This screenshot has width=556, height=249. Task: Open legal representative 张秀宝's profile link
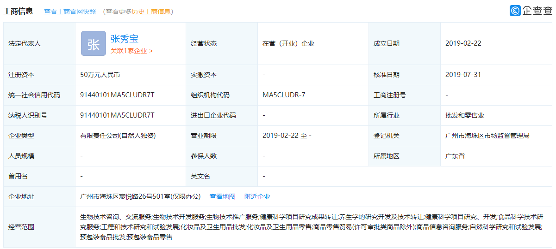tap(125, 39)
